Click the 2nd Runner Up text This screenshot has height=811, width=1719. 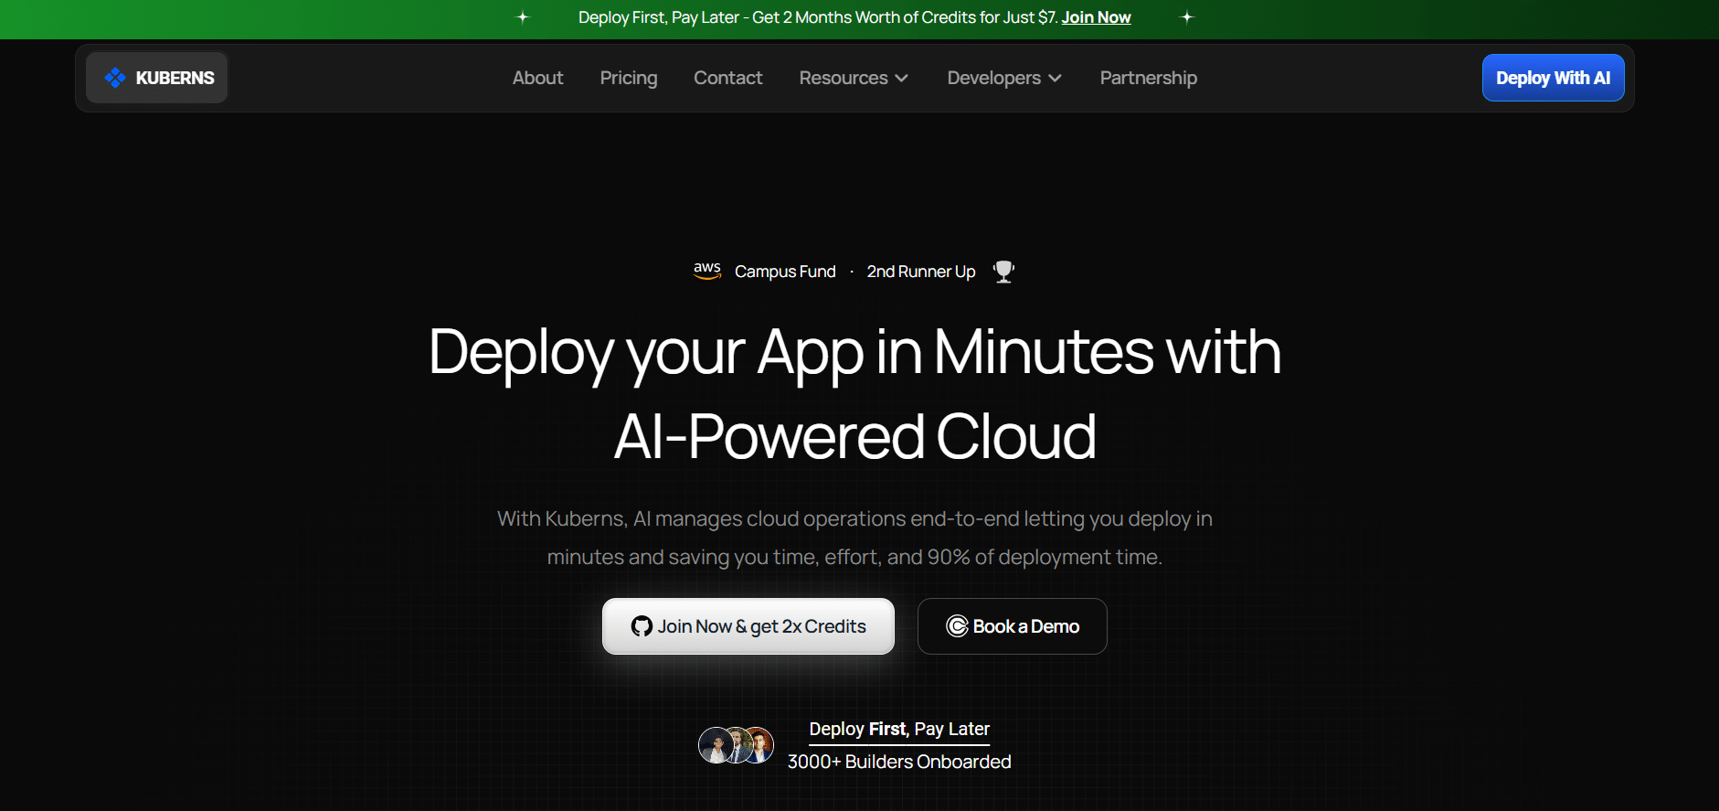(x=921, y=272)
